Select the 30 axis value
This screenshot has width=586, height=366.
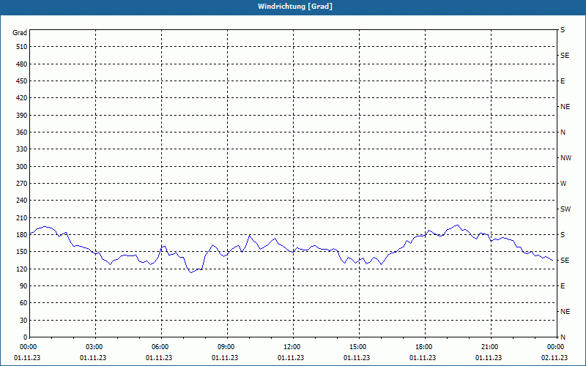[23, 321]
